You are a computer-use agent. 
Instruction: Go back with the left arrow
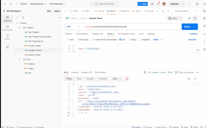[x=11, y=4]
